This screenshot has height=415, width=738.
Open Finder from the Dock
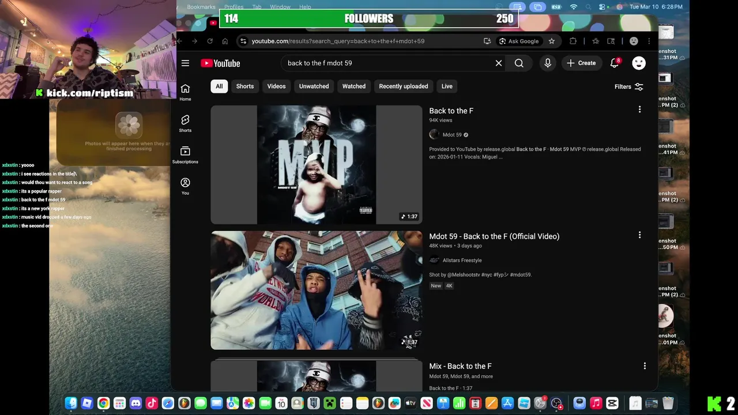[71, 403]
